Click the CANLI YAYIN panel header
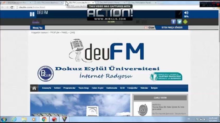The height and width of the screenshot is (123, 220). point(160,98)
